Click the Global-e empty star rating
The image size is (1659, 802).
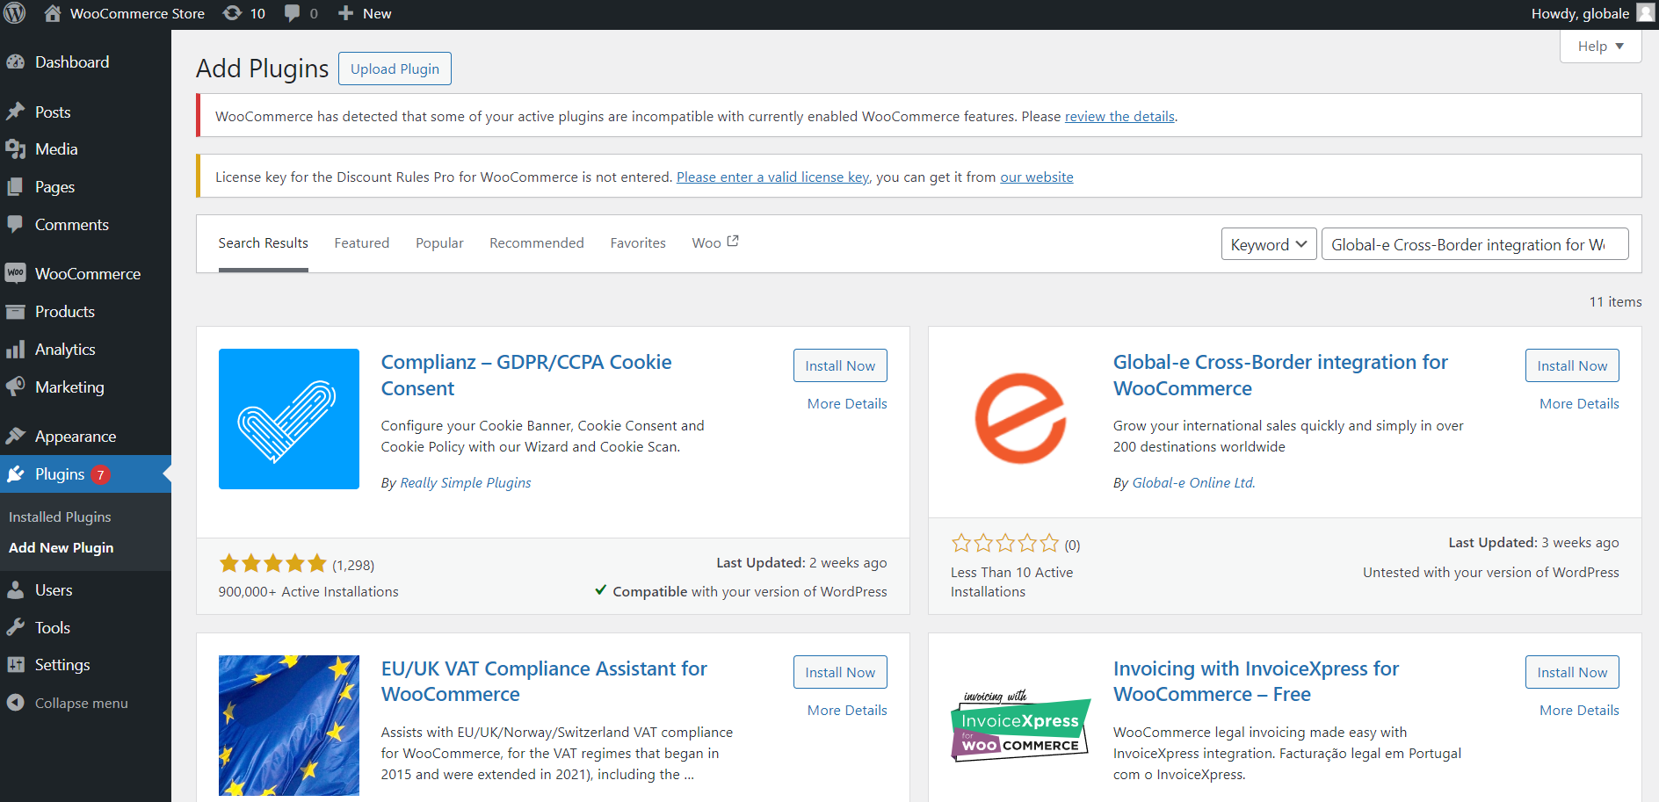[1005, 544]
